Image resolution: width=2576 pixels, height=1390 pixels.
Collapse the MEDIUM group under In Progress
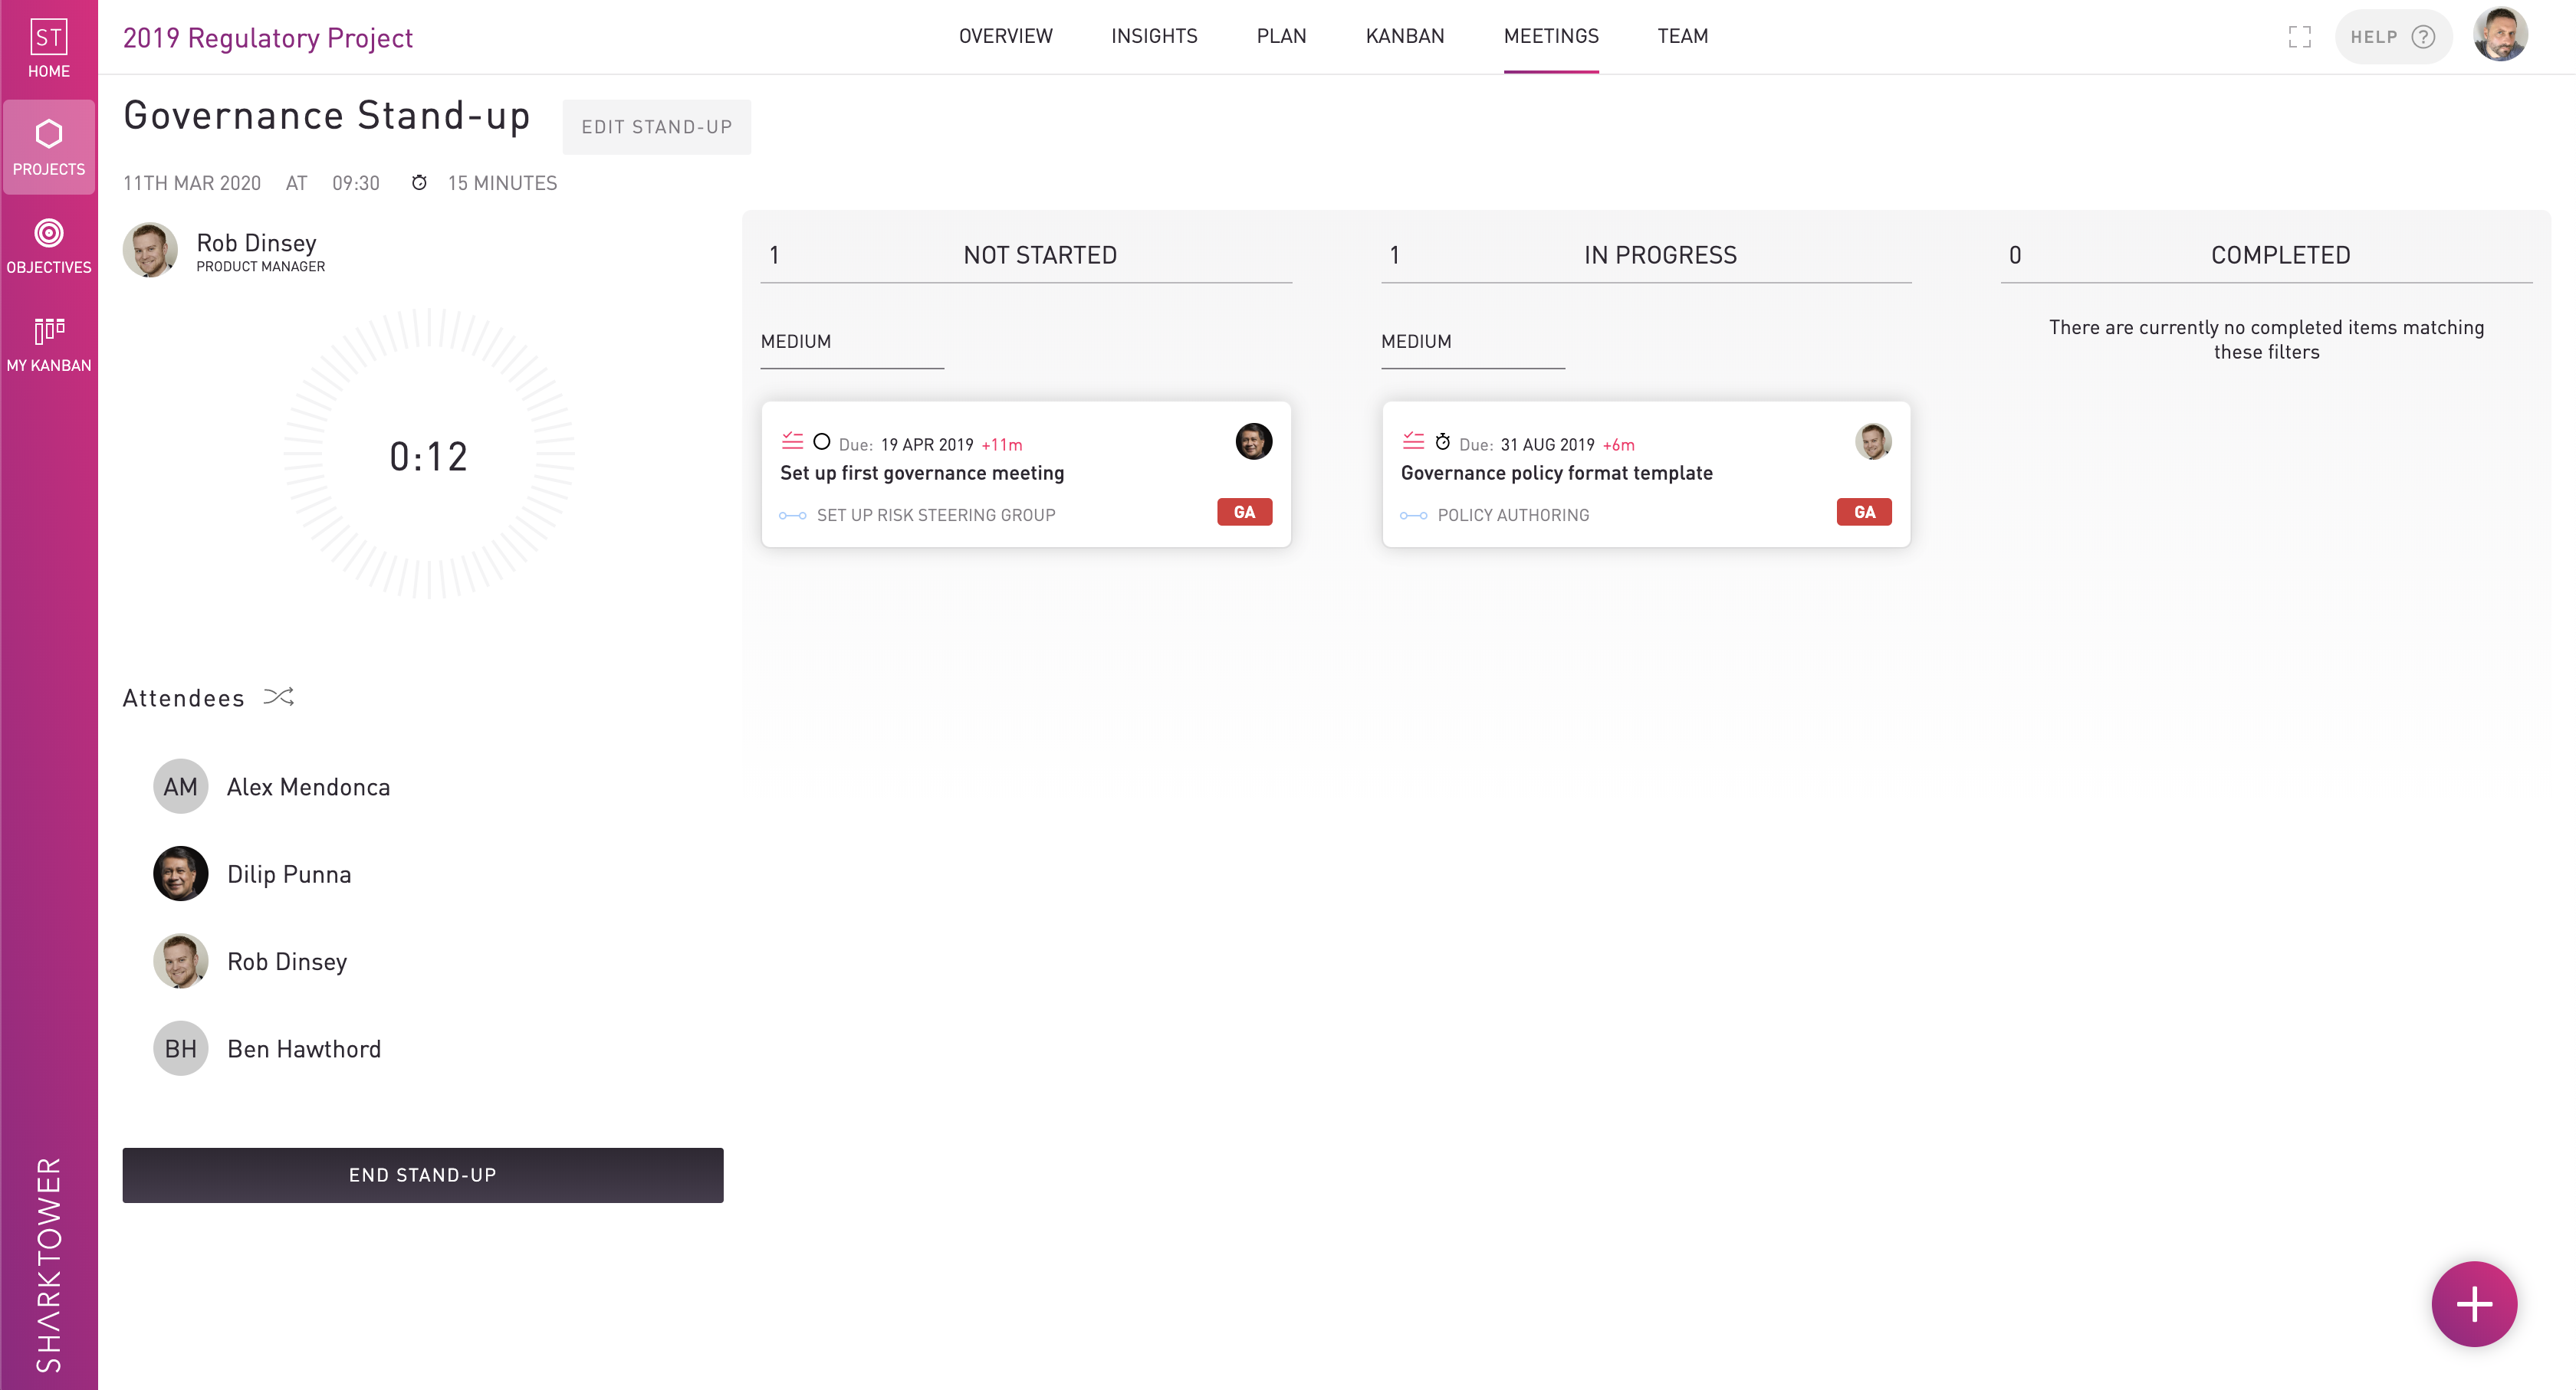point(1416,342)
